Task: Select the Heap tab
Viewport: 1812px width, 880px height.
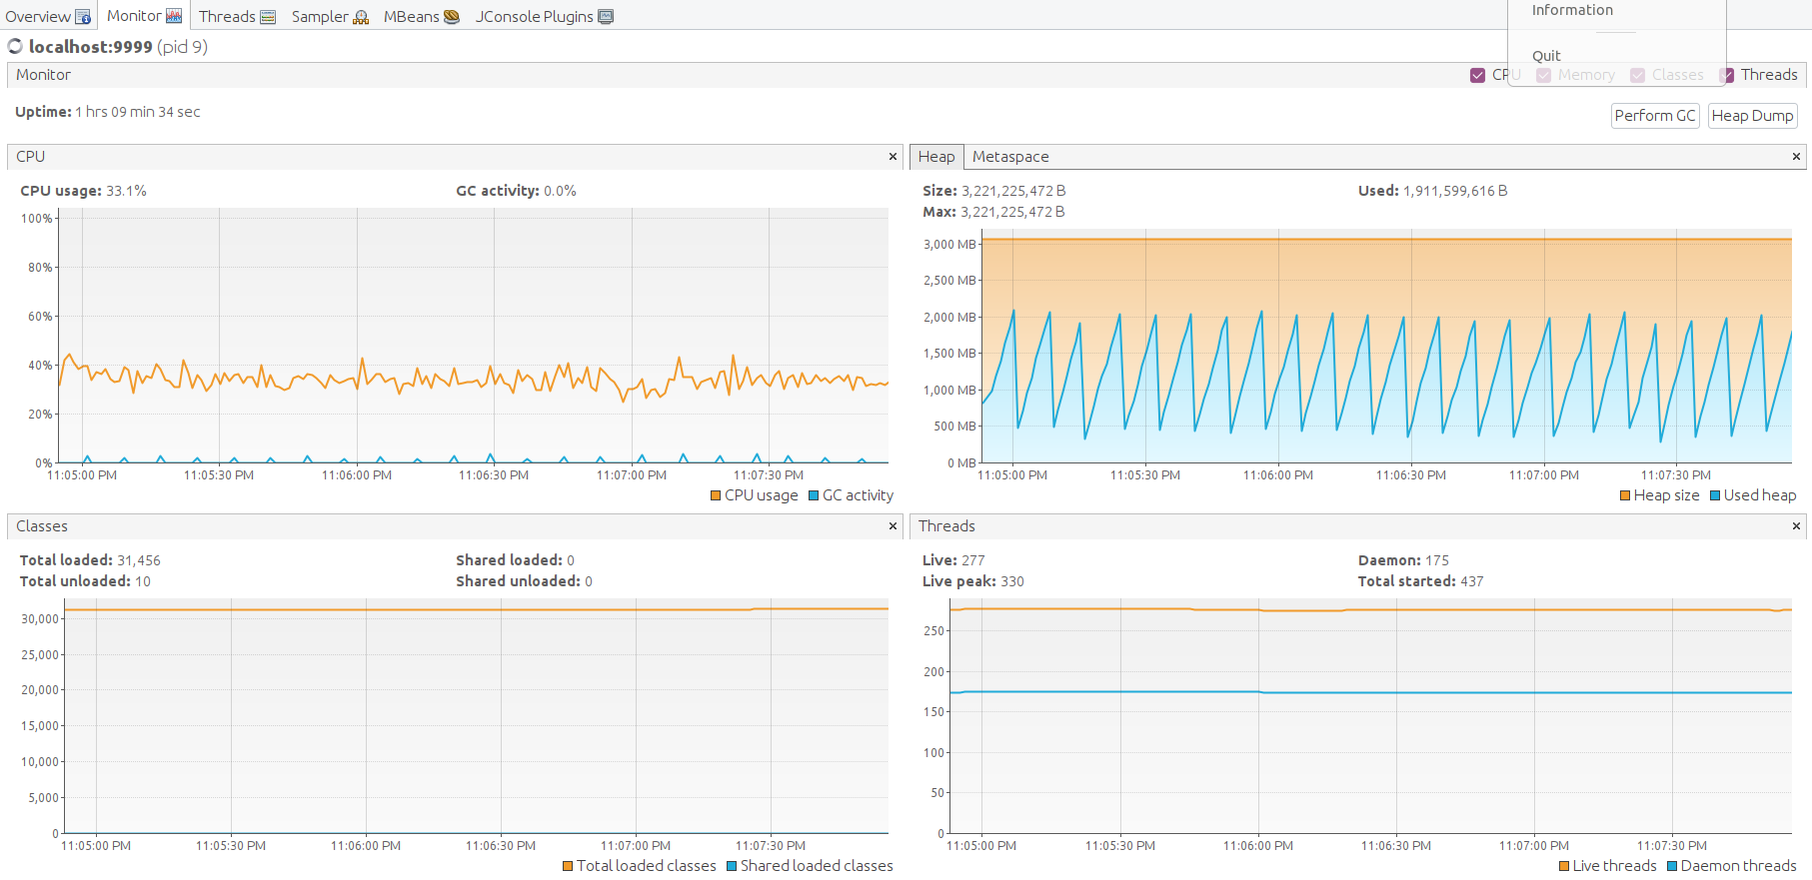Action: [x=936, y=157]
